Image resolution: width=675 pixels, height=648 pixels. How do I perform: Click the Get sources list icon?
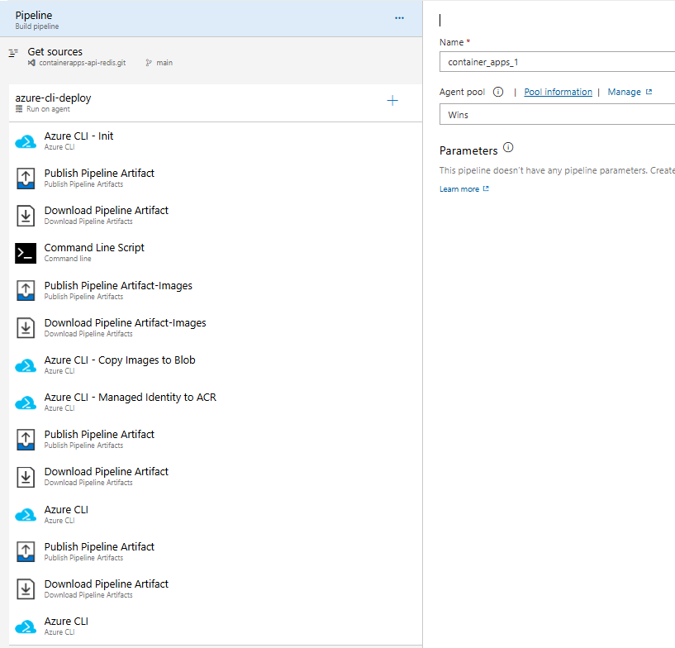tap(13, 53)
